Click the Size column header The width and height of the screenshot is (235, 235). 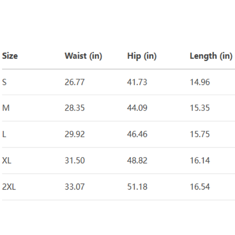(10, 56)
